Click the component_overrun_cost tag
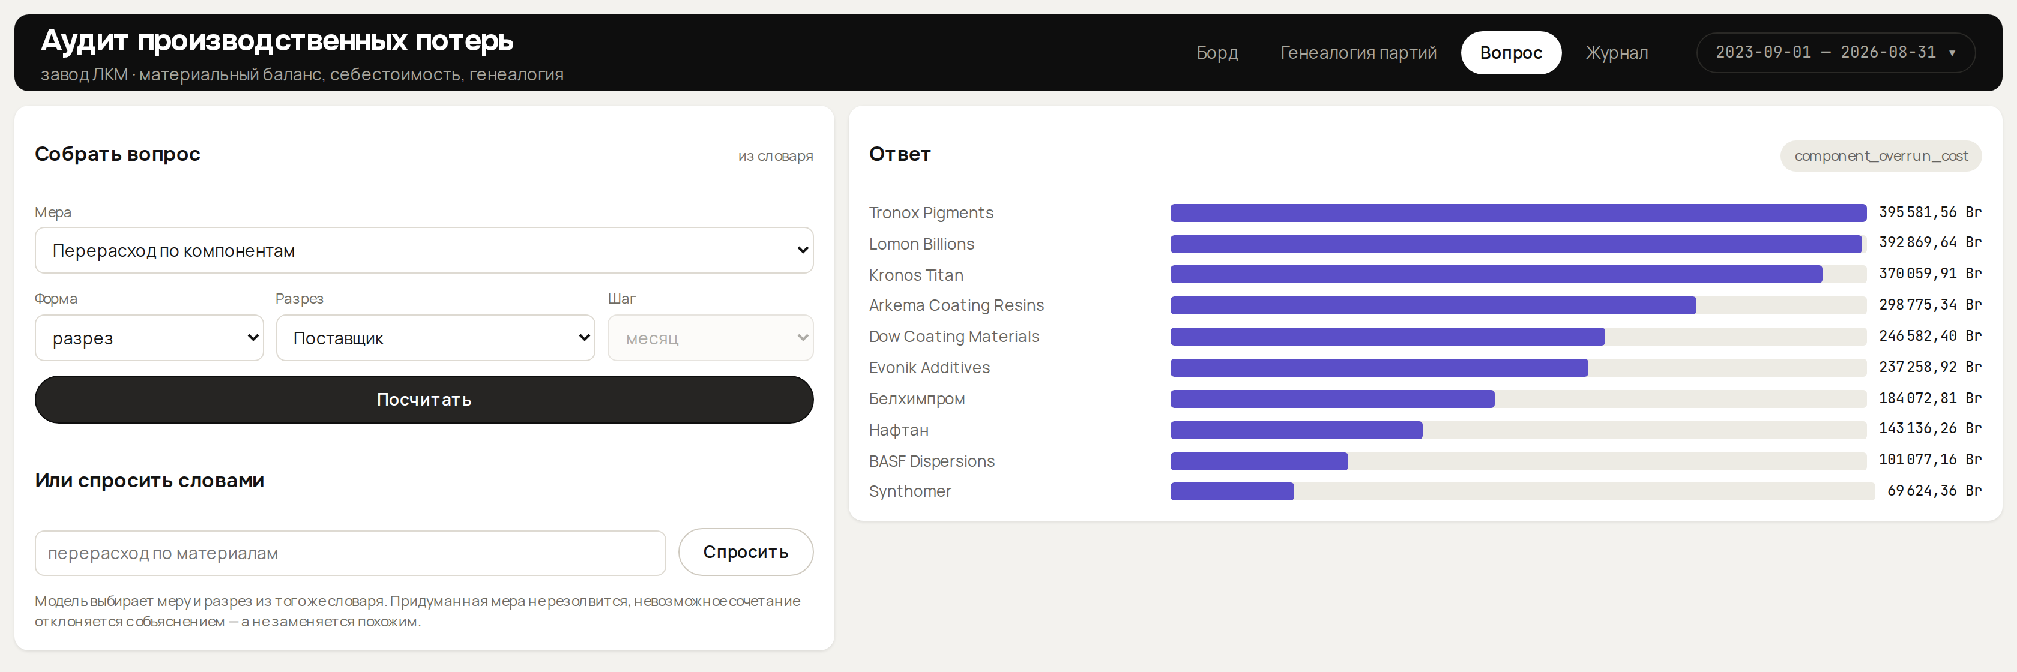The width and height of the screenshot is (2017, 672). (x=1881, y=155)
